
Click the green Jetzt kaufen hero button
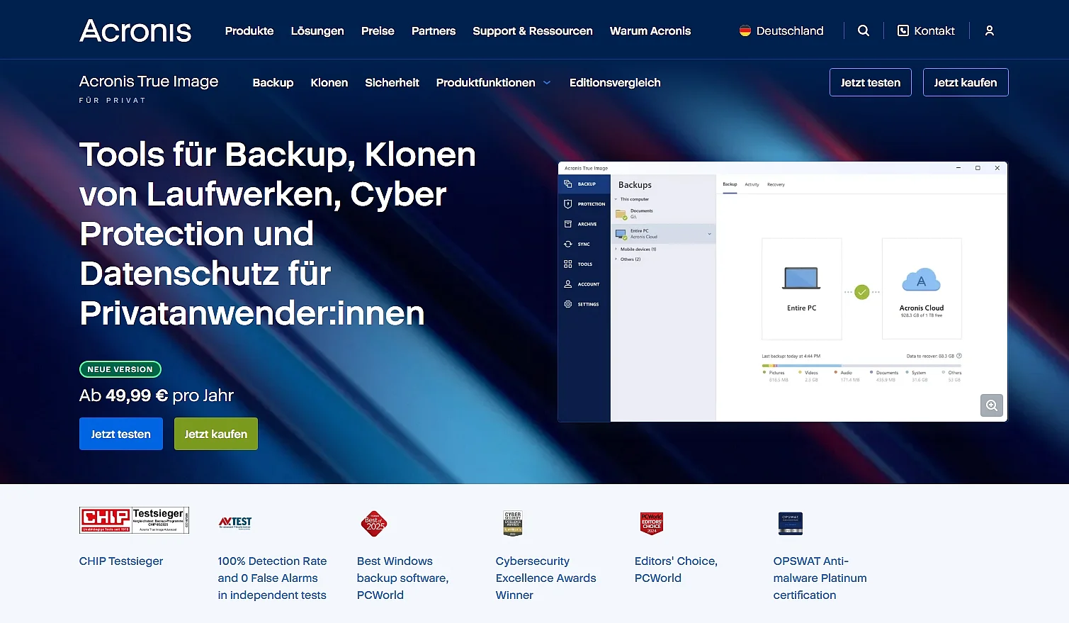click(216, 434)
